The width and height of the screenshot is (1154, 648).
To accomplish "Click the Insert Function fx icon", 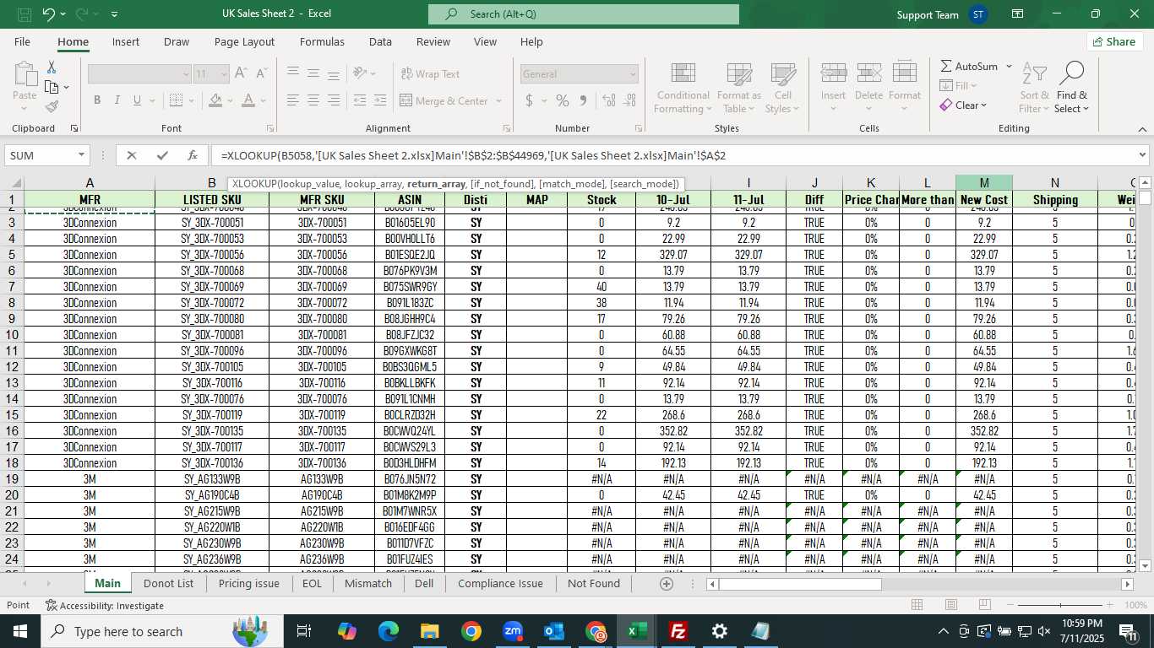I will click(x=193, y=155).
